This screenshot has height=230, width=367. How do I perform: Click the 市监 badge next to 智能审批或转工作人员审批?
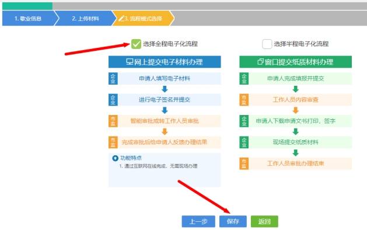click(113, 121)
